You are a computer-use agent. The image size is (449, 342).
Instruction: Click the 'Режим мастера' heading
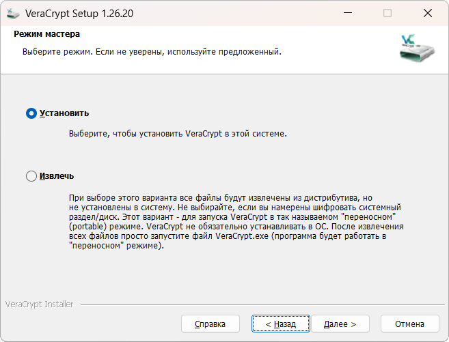coord(46,34)
